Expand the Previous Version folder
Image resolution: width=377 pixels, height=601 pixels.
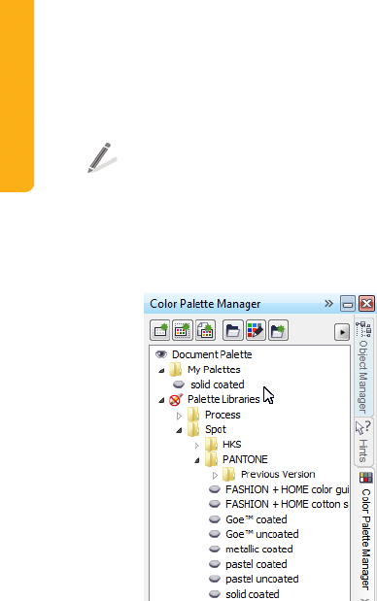[x=215, y=476]
